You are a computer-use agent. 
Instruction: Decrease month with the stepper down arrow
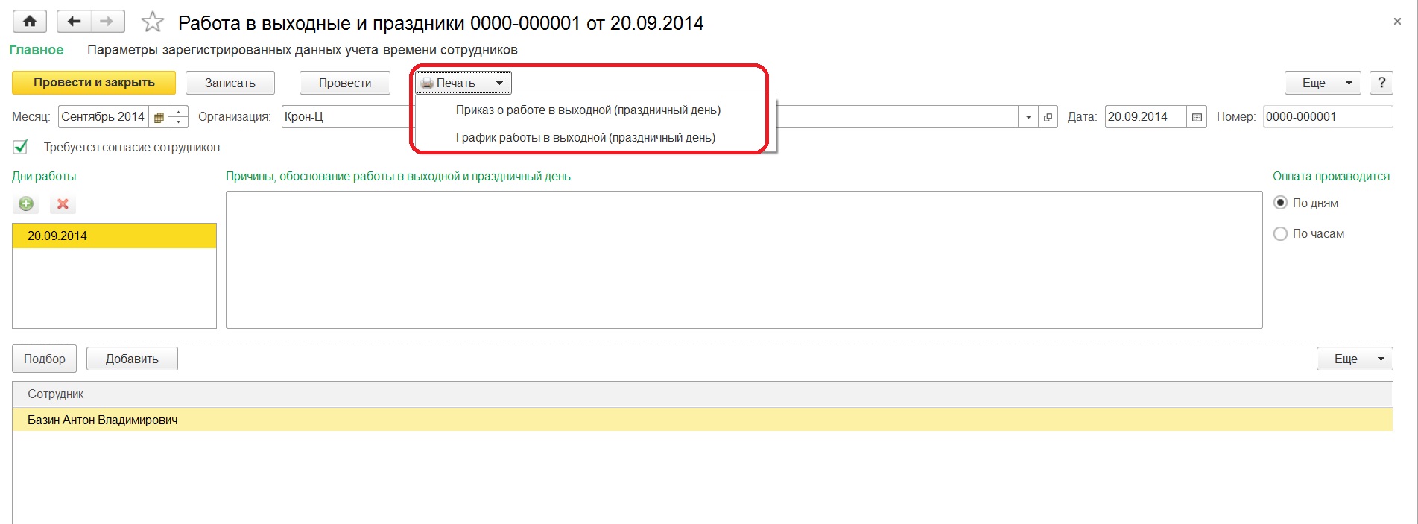[179, 122]
